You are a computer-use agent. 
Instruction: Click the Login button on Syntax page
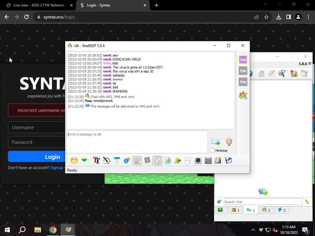[37, 156]
